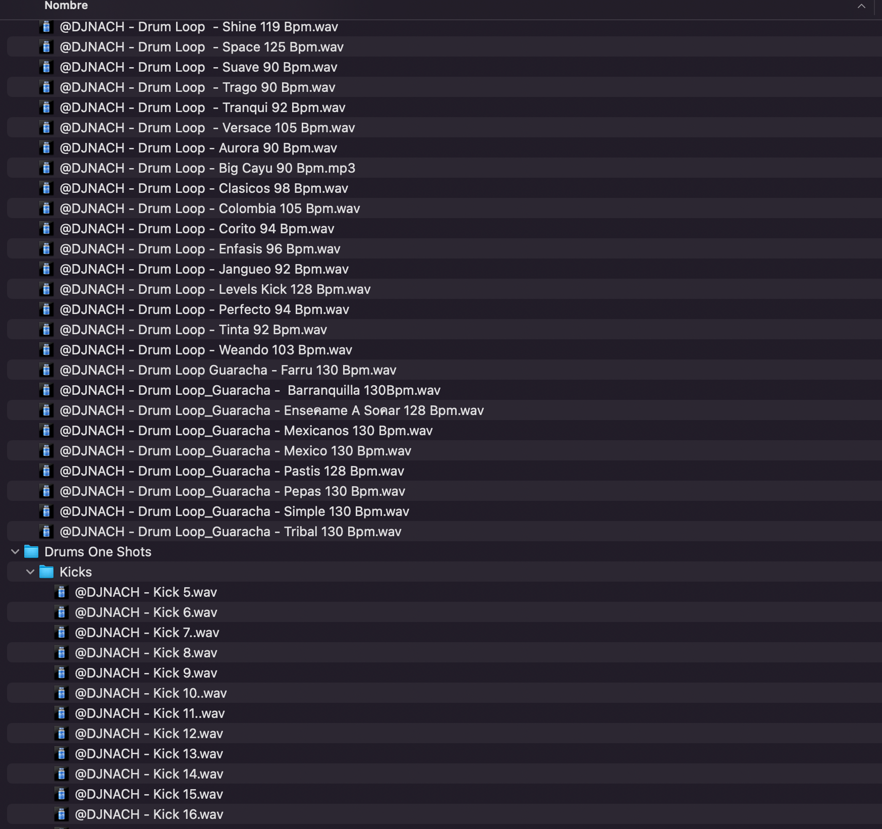Click file icon beside Levels Kick 128 Bpm
This screenshot has height=829, width=882.
(46, 289)
